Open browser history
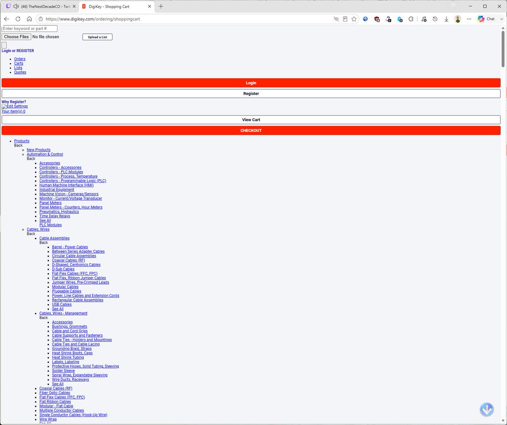Viewport: 507px width, 425px height. pos(435,19)
